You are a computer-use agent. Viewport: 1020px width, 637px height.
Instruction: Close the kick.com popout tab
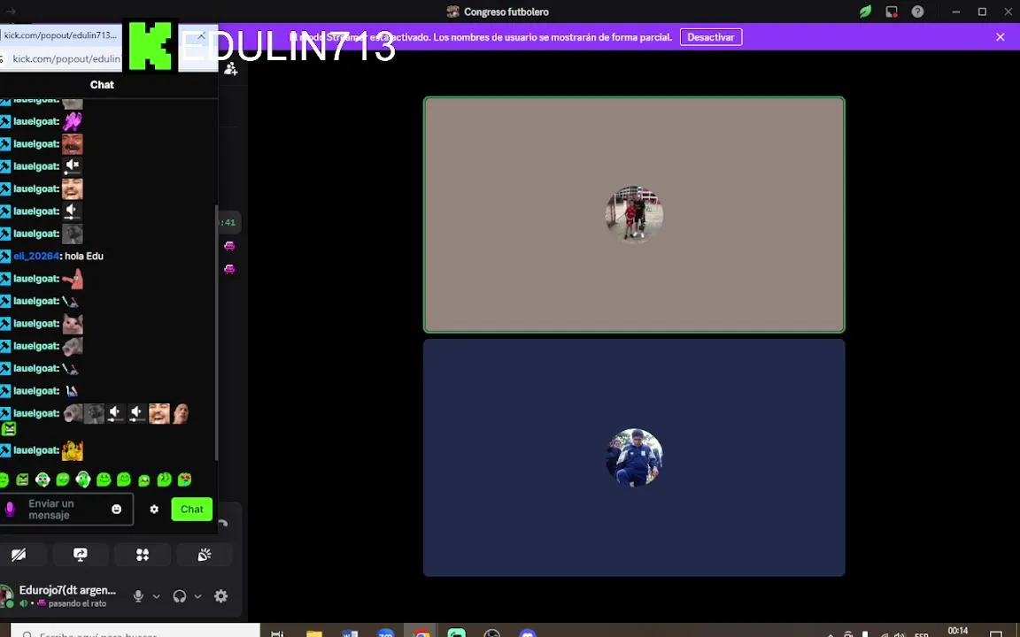click(x=201, y=35)
